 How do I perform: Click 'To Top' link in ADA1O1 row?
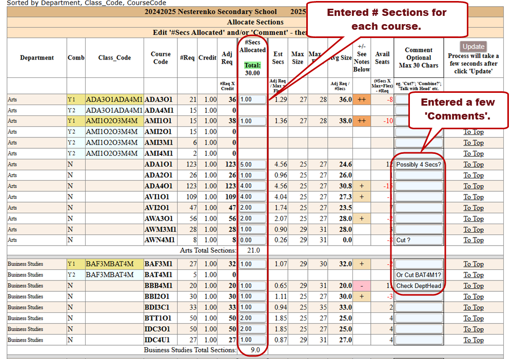[473, 165]
